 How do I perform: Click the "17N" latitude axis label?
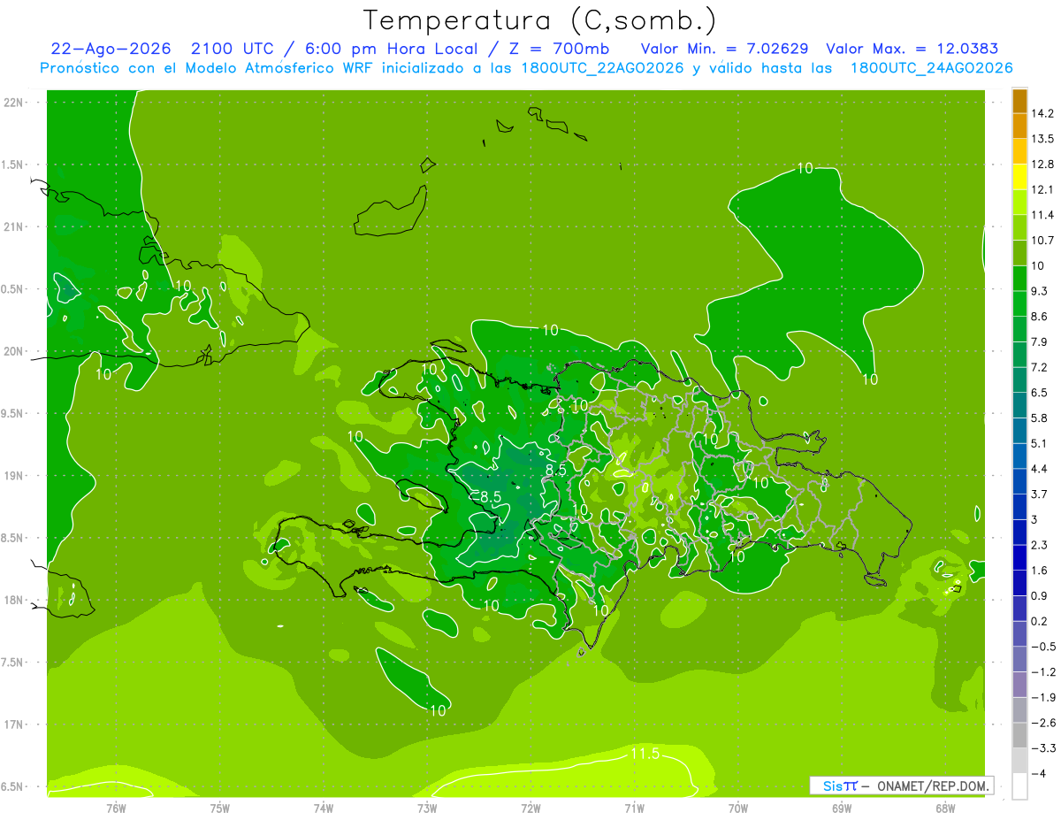point(12,724)
